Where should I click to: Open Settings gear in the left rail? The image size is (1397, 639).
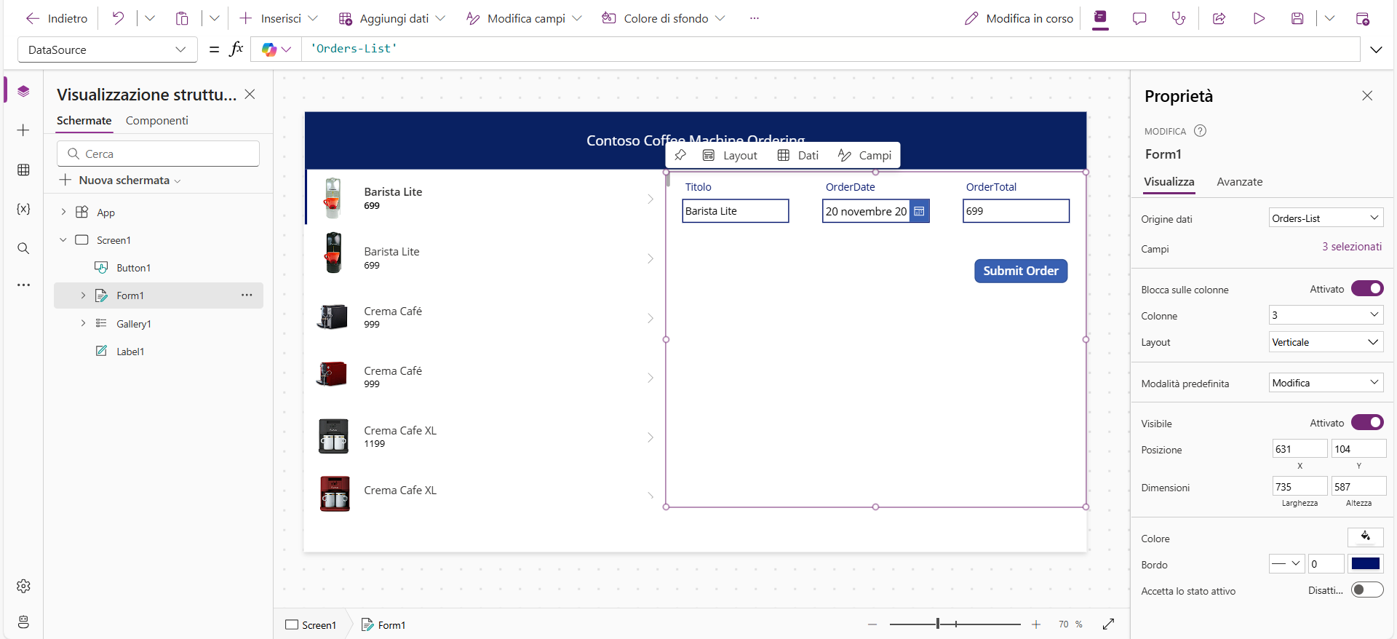point(23,586)
